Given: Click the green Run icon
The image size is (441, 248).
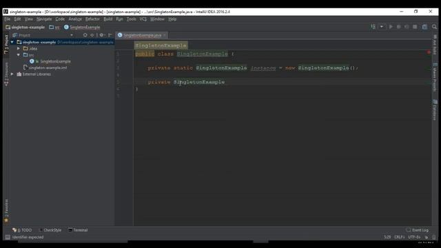Looking at the screenshot, I should coord(391,27).
